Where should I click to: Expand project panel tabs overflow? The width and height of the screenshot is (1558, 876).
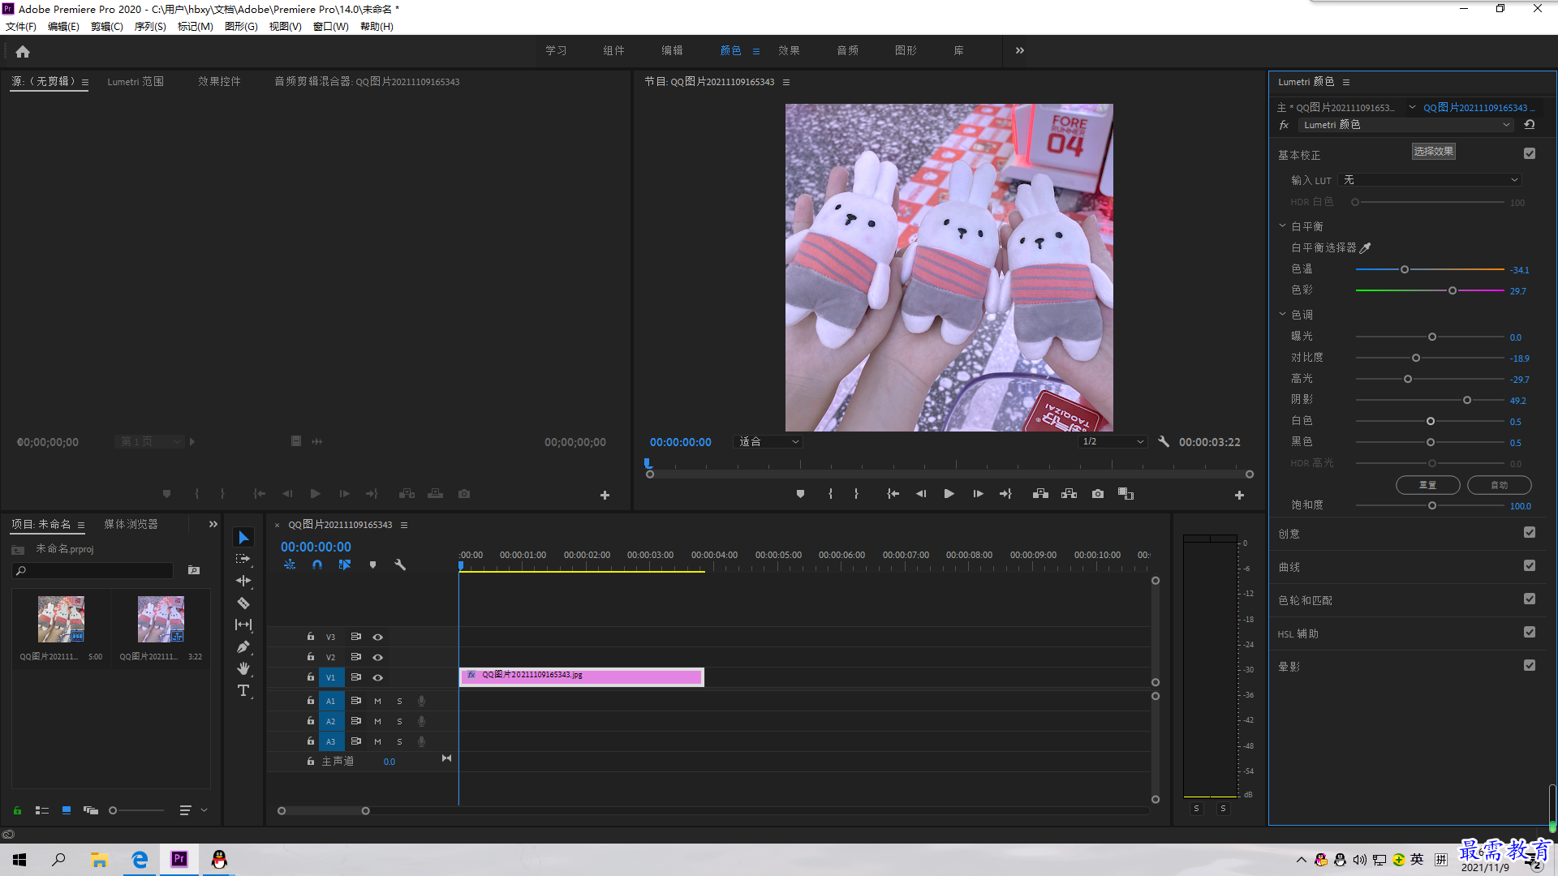pyautogui.click(x=213, y=524)
